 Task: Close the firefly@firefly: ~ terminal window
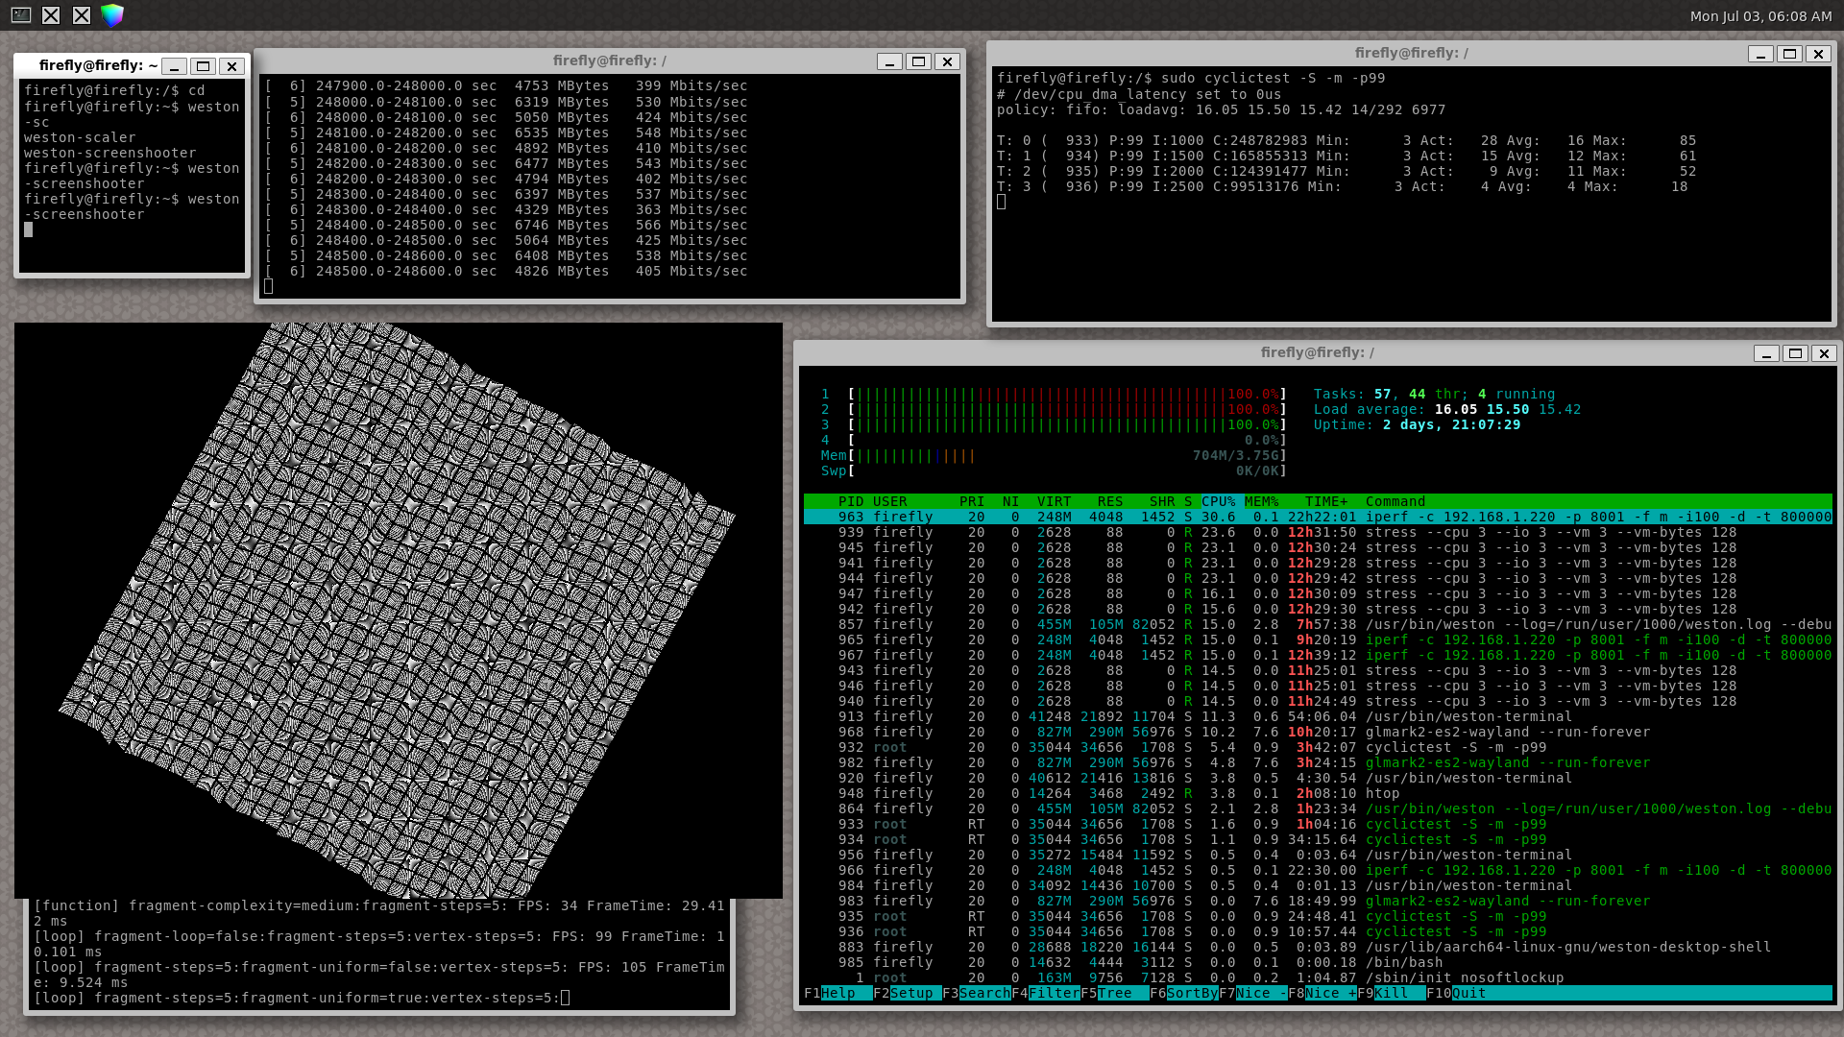231,66
